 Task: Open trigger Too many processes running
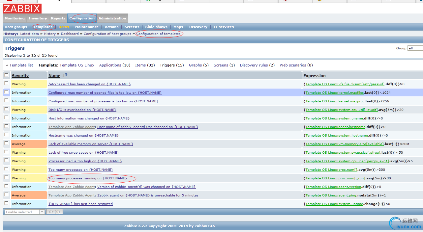(88, 178)
